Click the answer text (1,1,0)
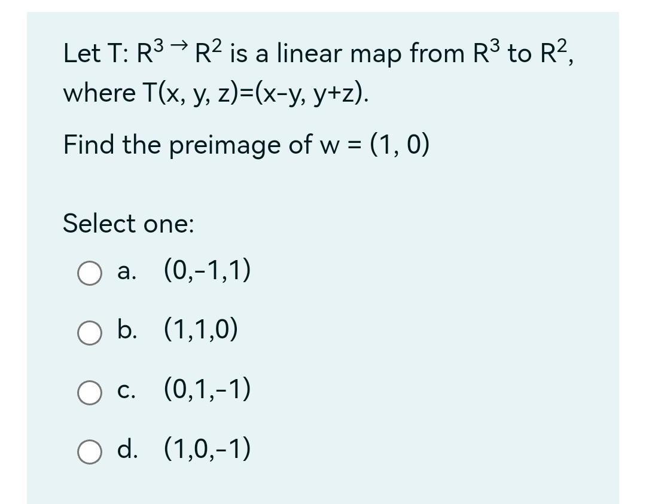This screenshot has width=646, height=504. click(x=203, y=331)
